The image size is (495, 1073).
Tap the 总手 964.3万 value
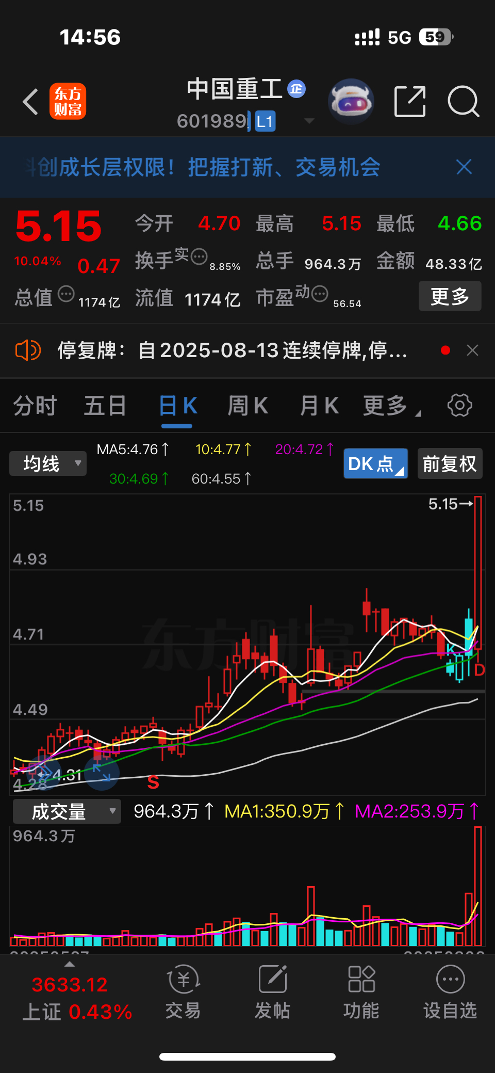[333, 264]
